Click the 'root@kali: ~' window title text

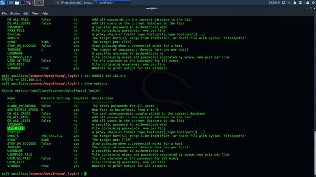152,8
